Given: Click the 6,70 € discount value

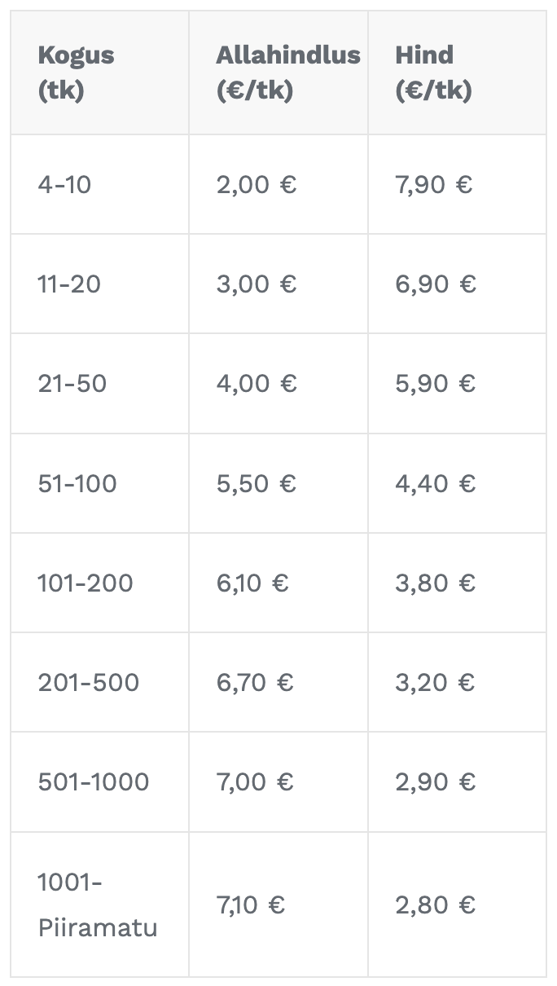Looking at the screenshot, I should point(255,682).
